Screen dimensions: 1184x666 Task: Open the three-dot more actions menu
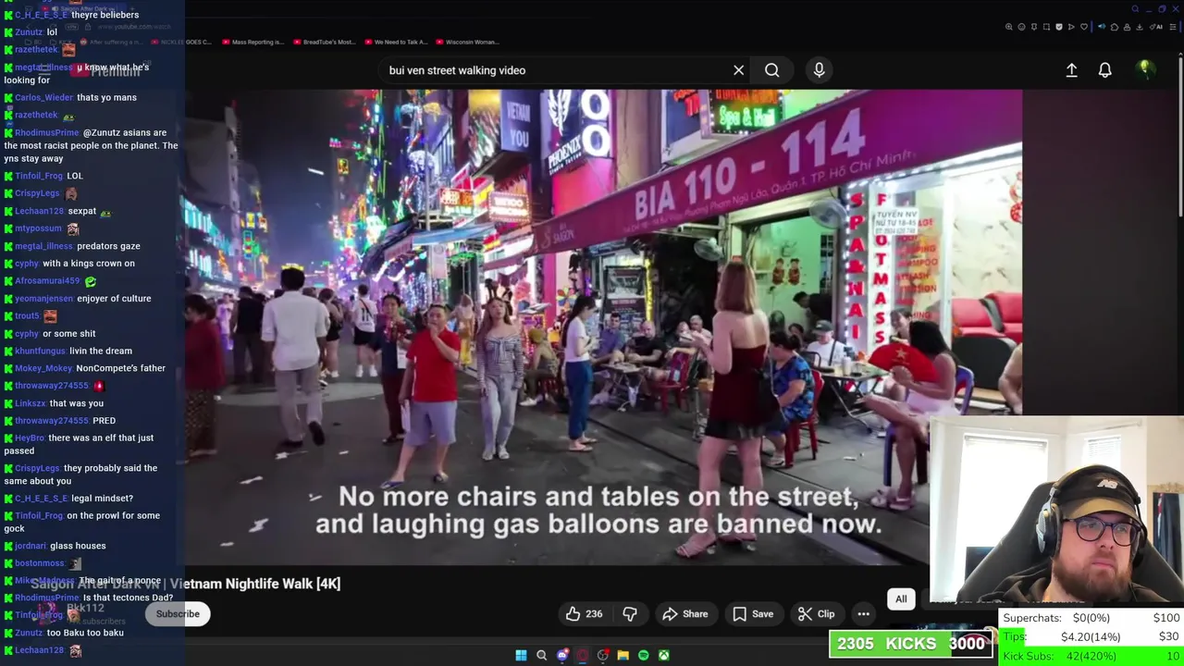(863, 614)
